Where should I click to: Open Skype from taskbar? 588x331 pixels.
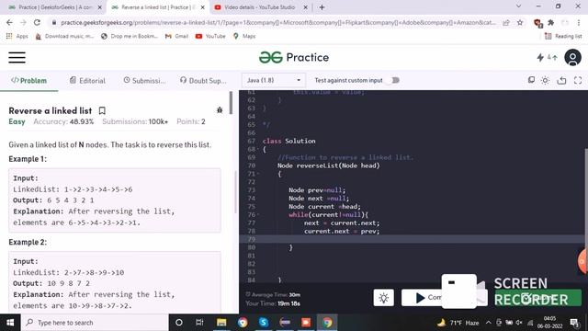[x=264, y=323]
